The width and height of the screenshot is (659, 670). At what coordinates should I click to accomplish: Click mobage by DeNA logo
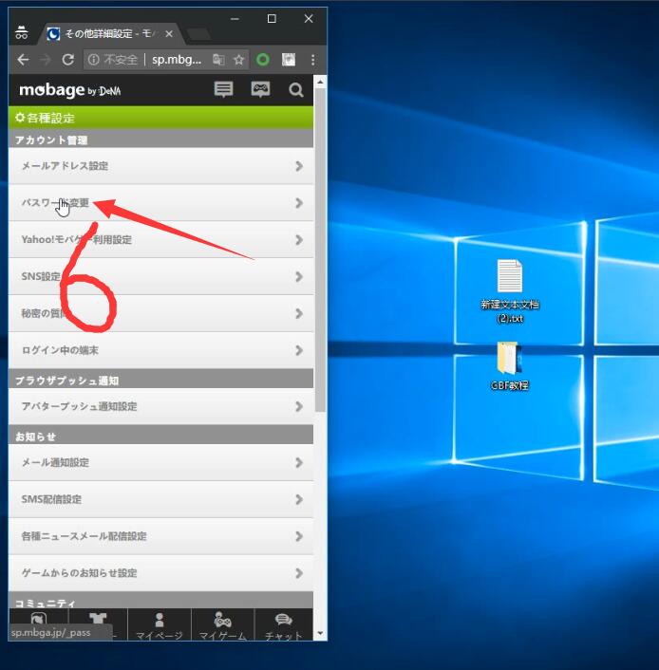pos(70,90)
